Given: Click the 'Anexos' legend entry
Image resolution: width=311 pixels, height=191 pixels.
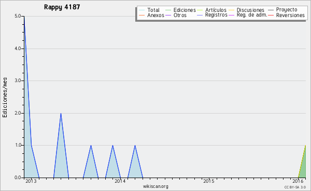Looking at the screenshot, I should pos(155,15).
